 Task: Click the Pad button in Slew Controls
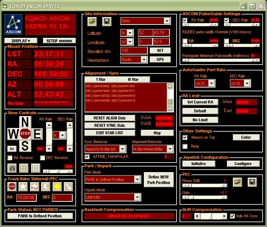pos(12,149)
